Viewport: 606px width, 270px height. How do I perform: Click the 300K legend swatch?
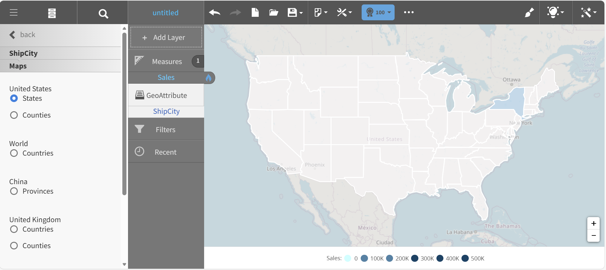click(x=415, y=258)
